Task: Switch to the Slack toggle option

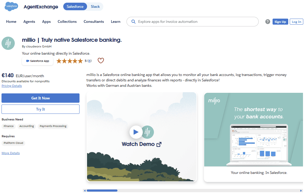Action: coord(95,7)
